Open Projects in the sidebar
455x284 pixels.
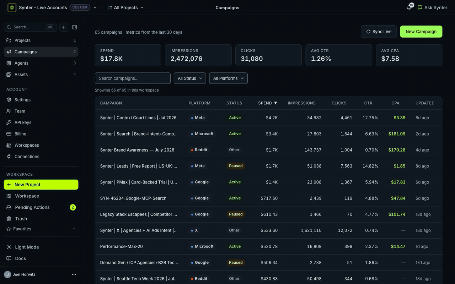tap(41, 40)
